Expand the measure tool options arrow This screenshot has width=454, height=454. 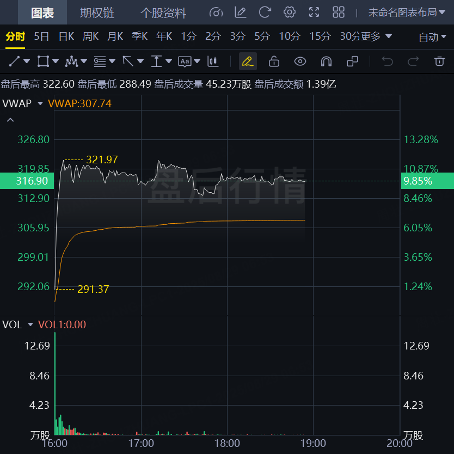click(x=169, y=61)
